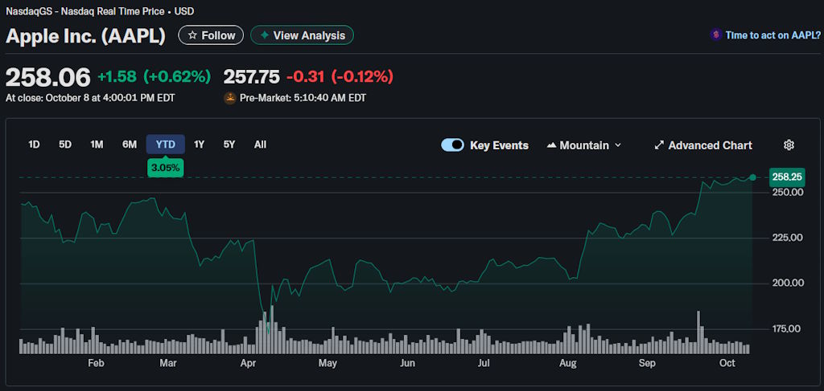Click the pre-market status icon
This screenshot has width=824, height=391.
click(x=230, y=98)
